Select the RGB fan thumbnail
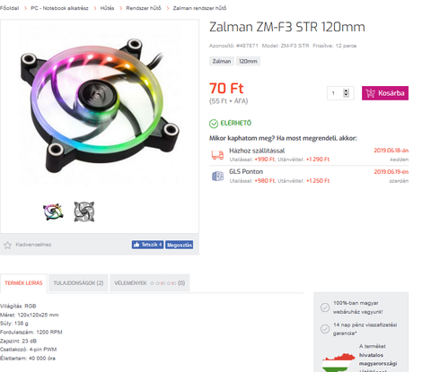Image resolution: width=431 pixels, height=372 pixels. click(53, 212)
